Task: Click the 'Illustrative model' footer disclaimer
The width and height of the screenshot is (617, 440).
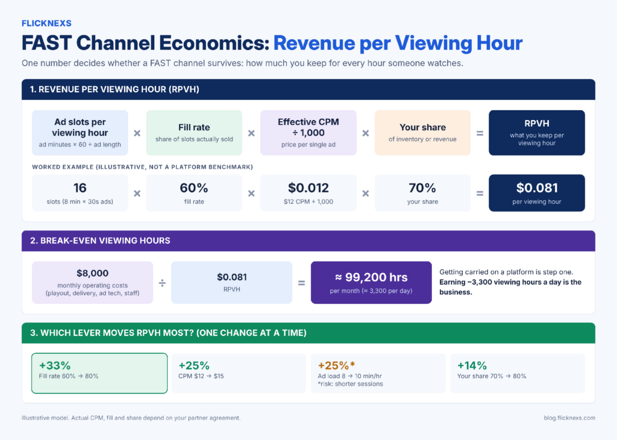Action: [x=131, y=418]
